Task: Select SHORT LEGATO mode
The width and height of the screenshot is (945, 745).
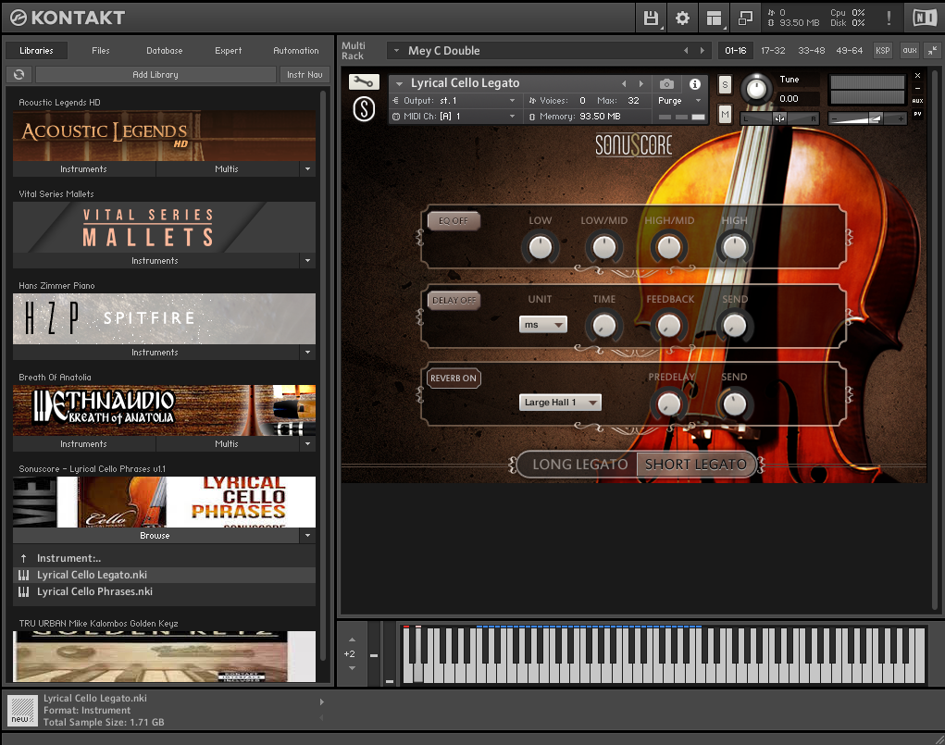Action: point(695,464)
